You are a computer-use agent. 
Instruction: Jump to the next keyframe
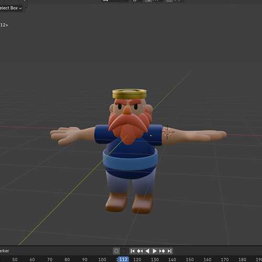[162, 251]
